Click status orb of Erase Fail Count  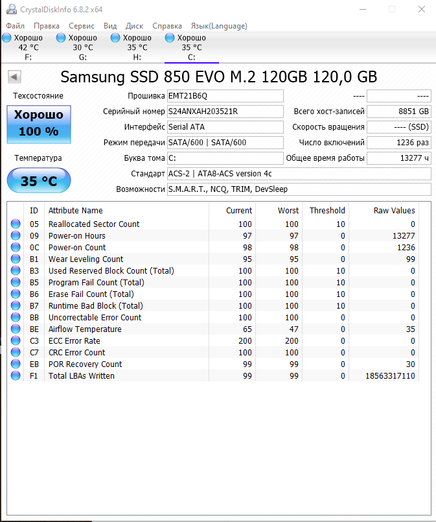[x=16, y=294]
